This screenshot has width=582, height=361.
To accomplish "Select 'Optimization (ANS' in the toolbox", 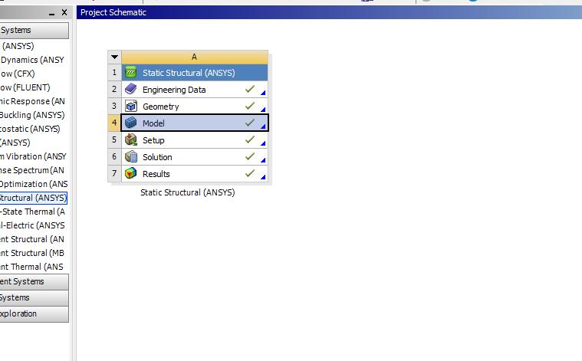I will (x=34, y=184).
